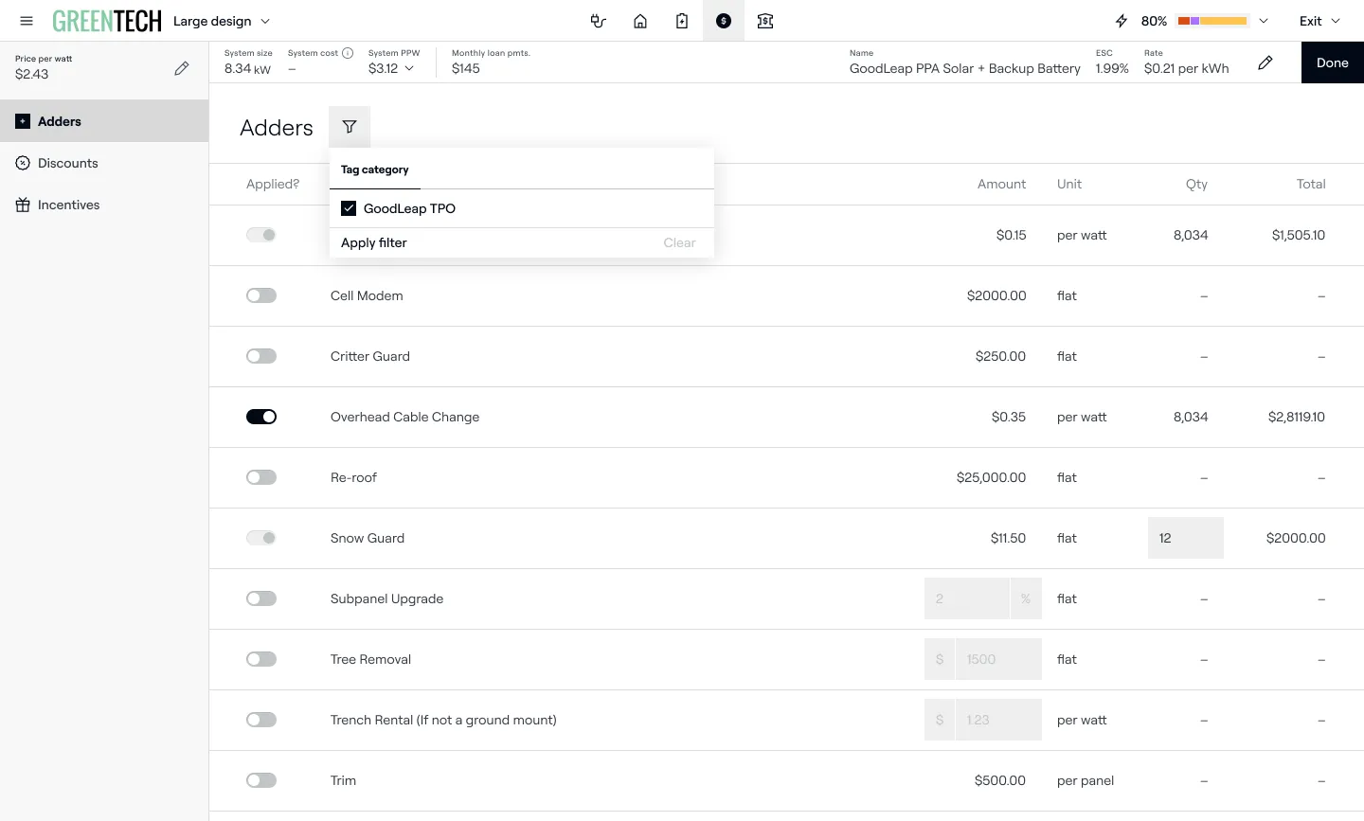Screen dimensions: 1364x821
Task: Open the filter icon next to Adders heading
Action: (350, 126)
